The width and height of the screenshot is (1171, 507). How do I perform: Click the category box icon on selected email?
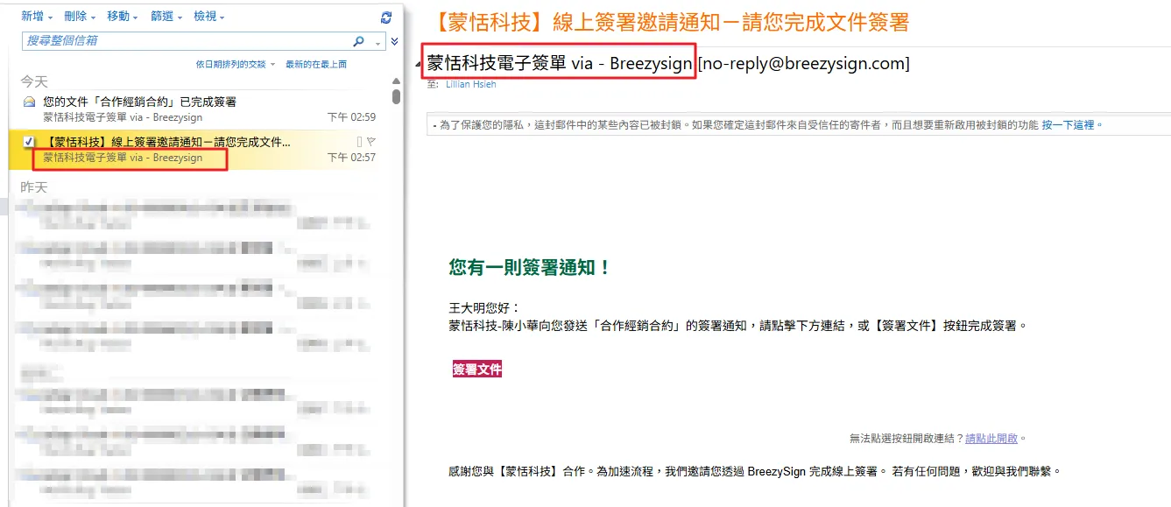358,142
